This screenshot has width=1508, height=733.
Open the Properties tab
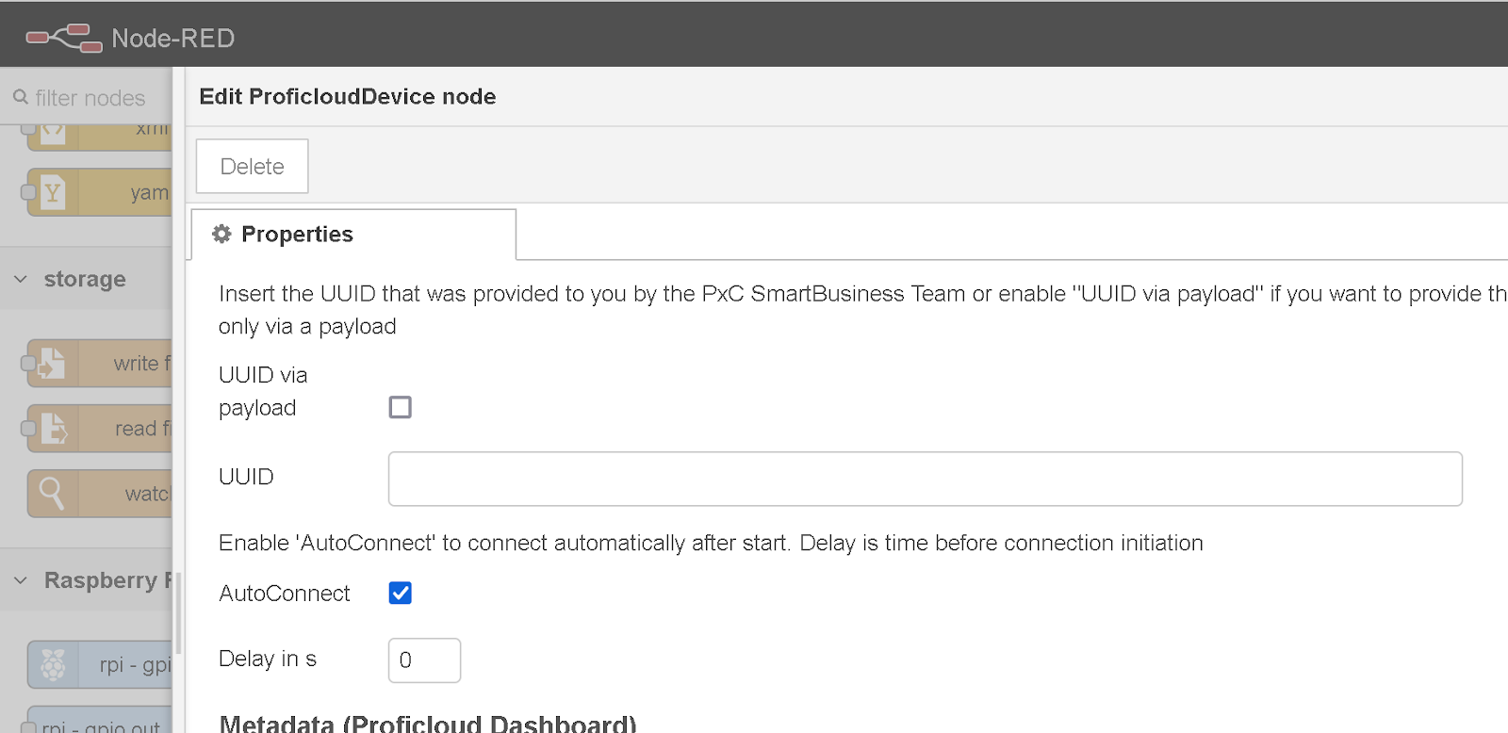coord(353,234)
